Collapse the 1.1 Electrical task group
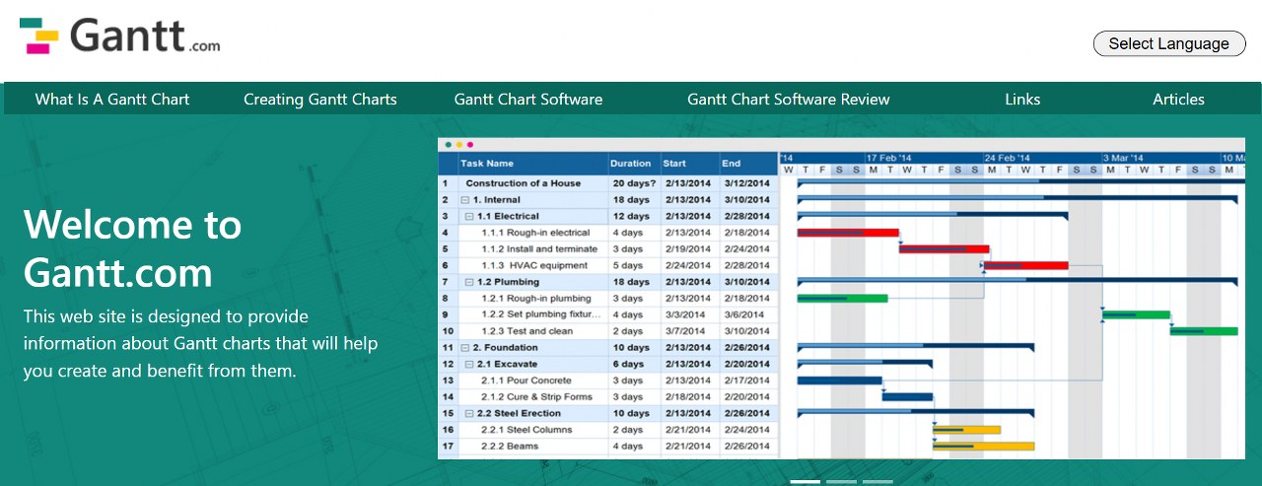The image size is (1262, 486). pos(469,217)
